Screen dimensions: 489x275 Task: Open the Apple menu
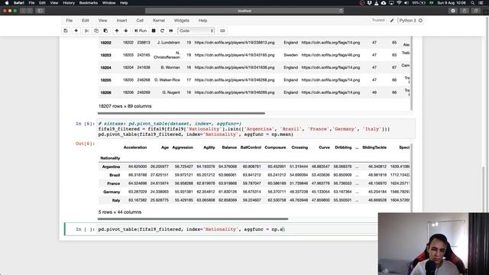click(x=7, y=3)
